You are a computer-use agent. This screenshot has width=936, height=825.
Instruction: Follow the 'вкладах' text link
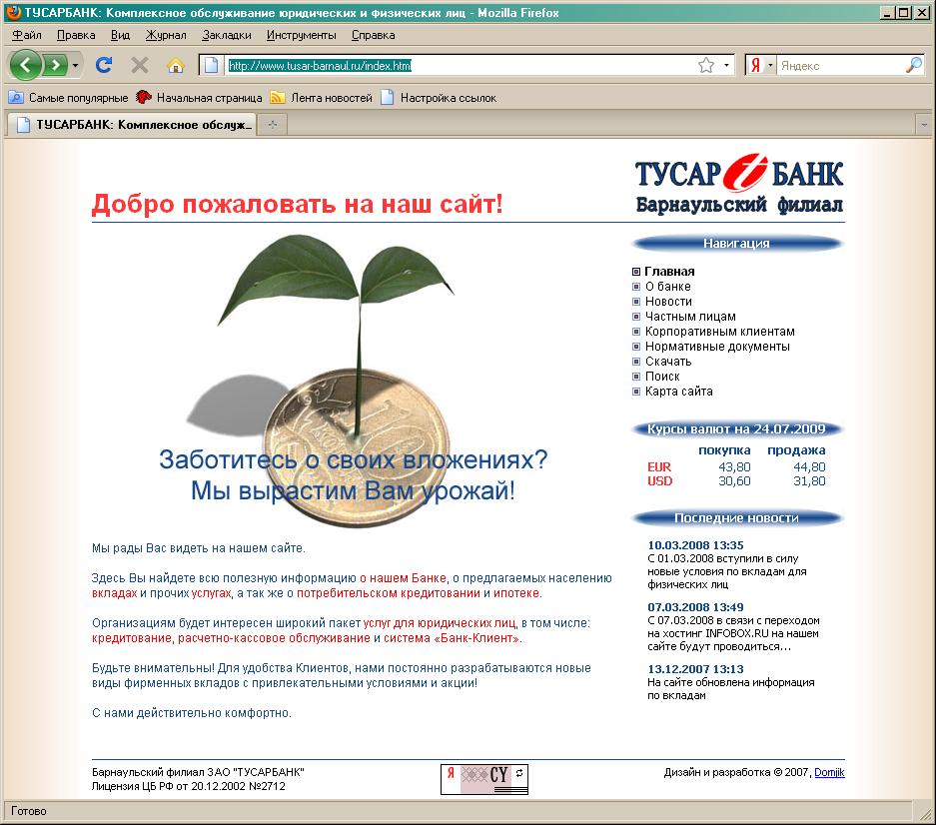point(114,593)
